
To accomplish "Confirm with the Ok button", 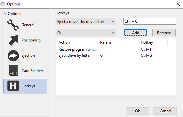I will point(137,111).
